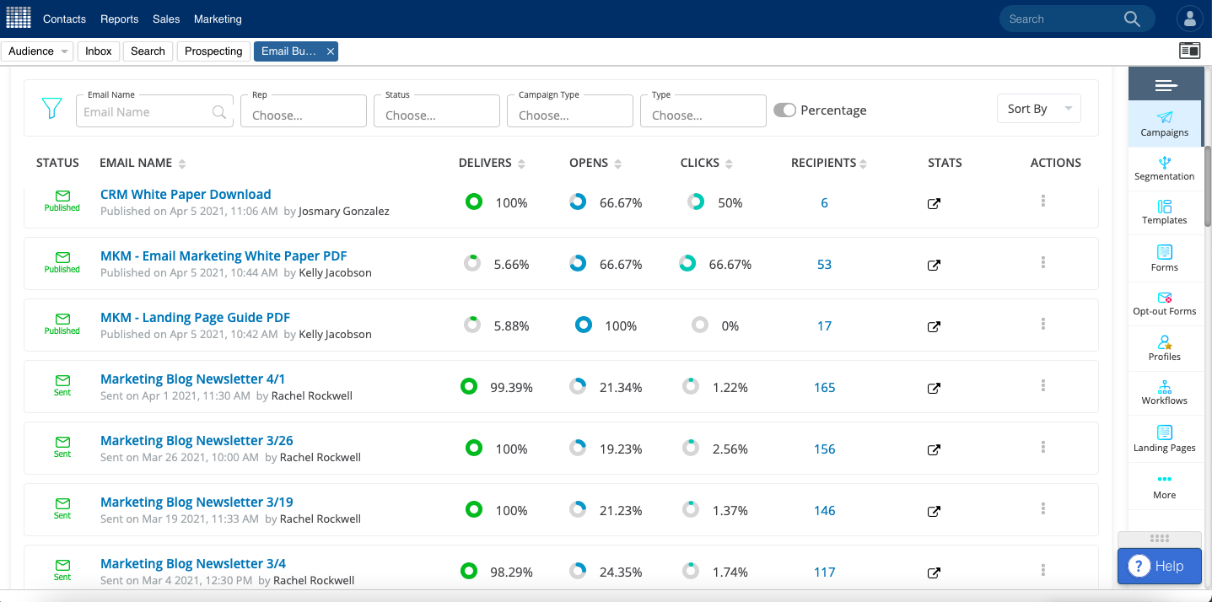The height and width of the screenshot is (602, 1212).
Task: Switch to the Prospecting tab
Action: tap(213, 51)
